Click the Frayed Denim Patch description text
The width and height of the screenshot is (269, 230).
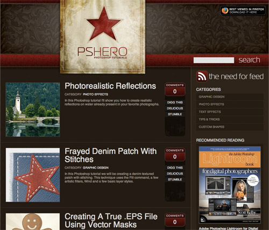coord(111,178)
